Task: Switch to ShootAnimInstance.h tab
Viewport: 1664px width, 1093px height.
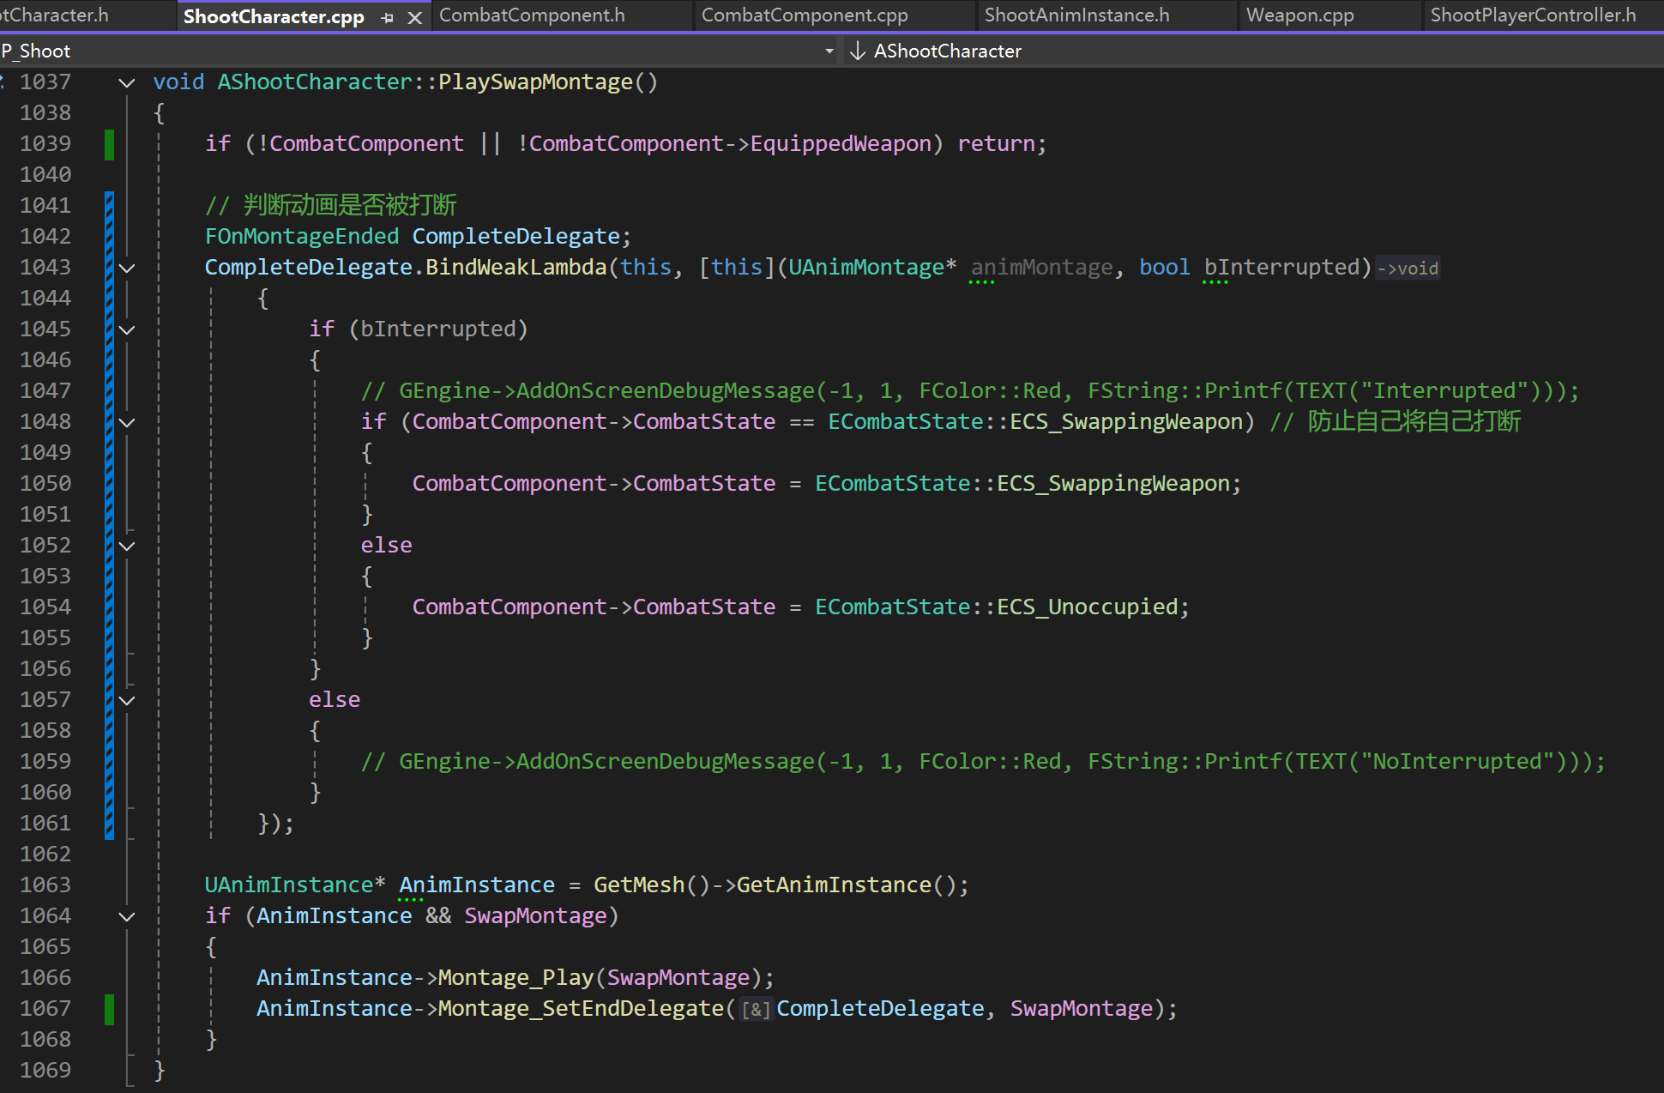Action: click(1076, 15)
